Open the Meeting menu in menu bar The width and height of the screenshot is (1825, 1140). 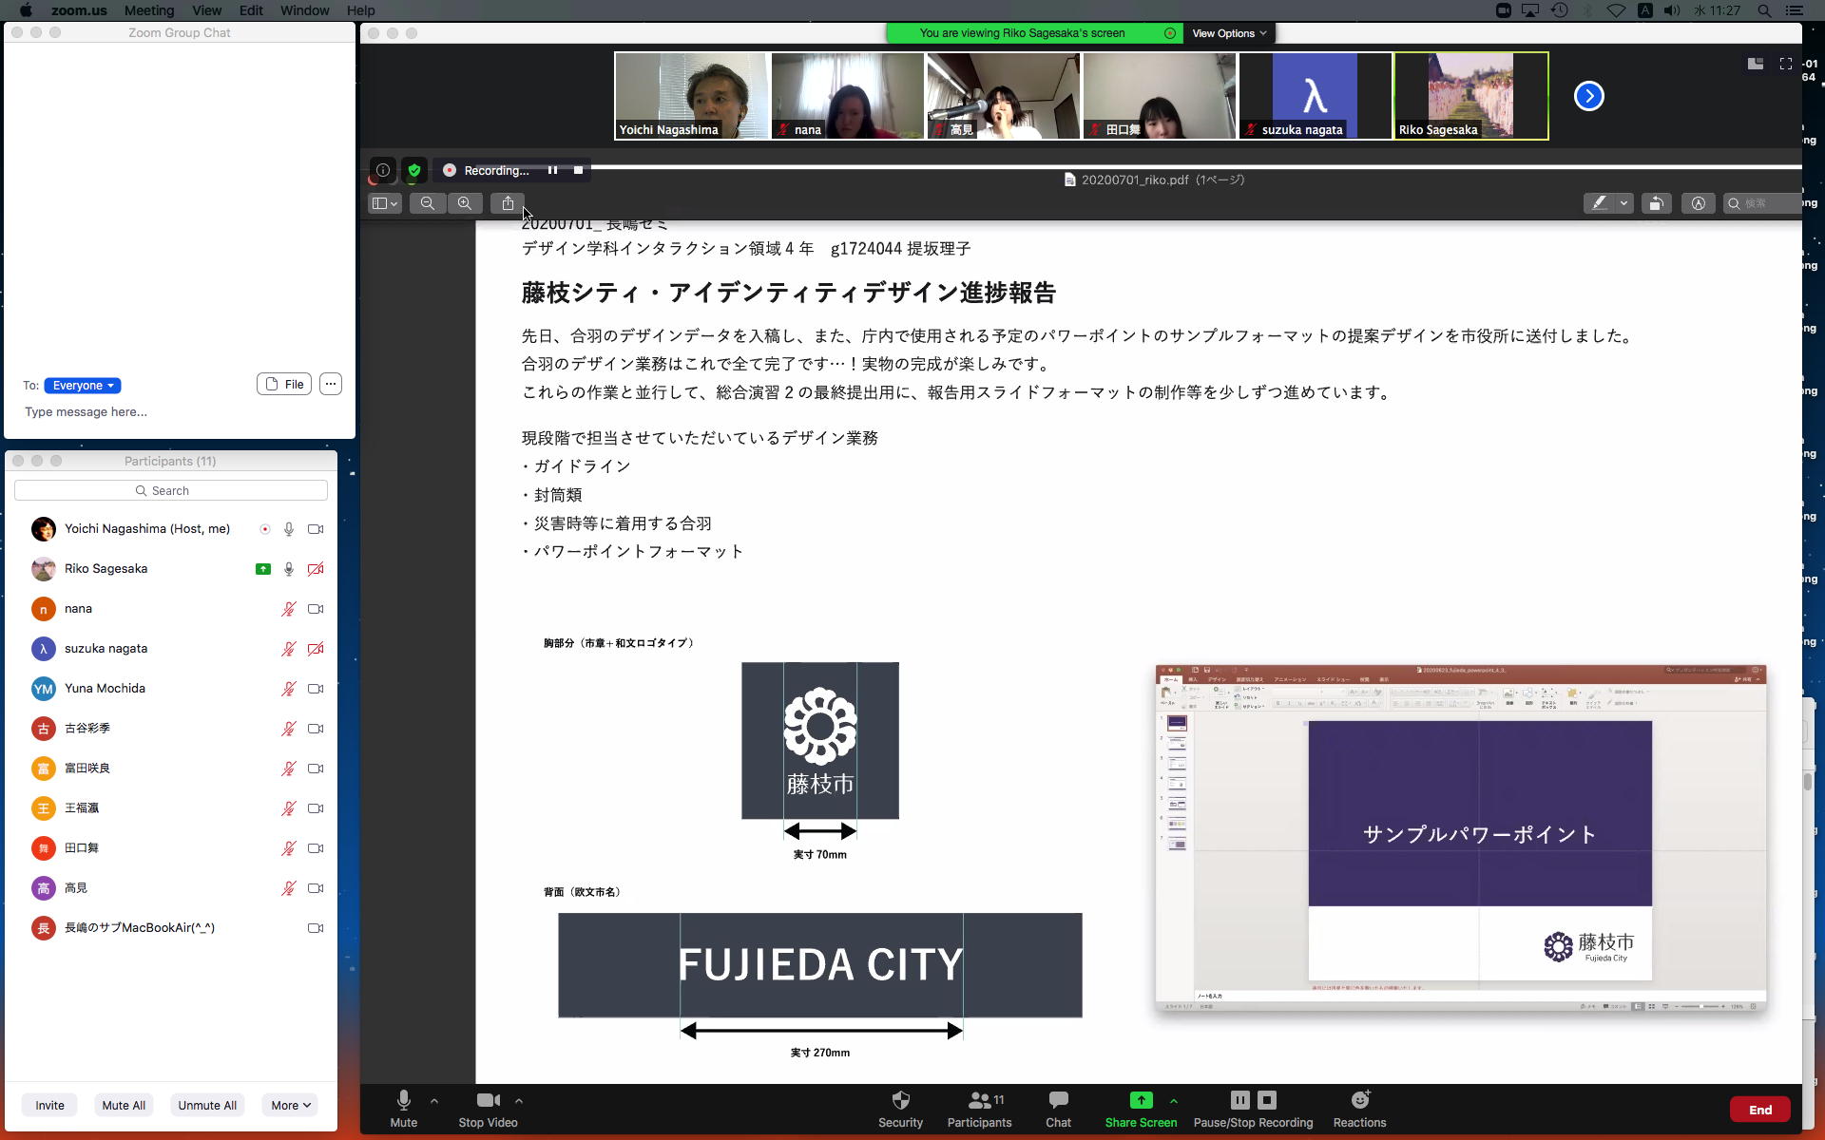pyautogui.click(x=148, y=10)
